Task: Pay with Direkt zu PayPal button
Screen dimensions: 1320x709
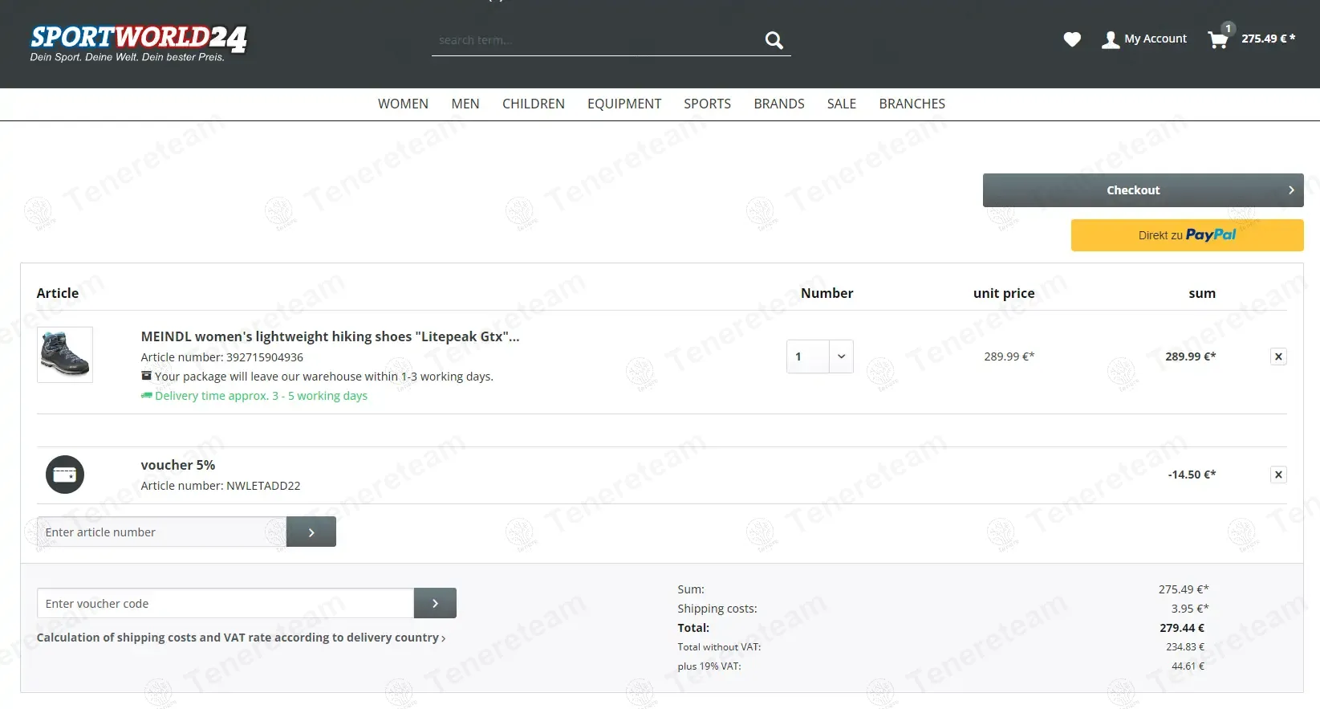Action: pos(1187,235)
